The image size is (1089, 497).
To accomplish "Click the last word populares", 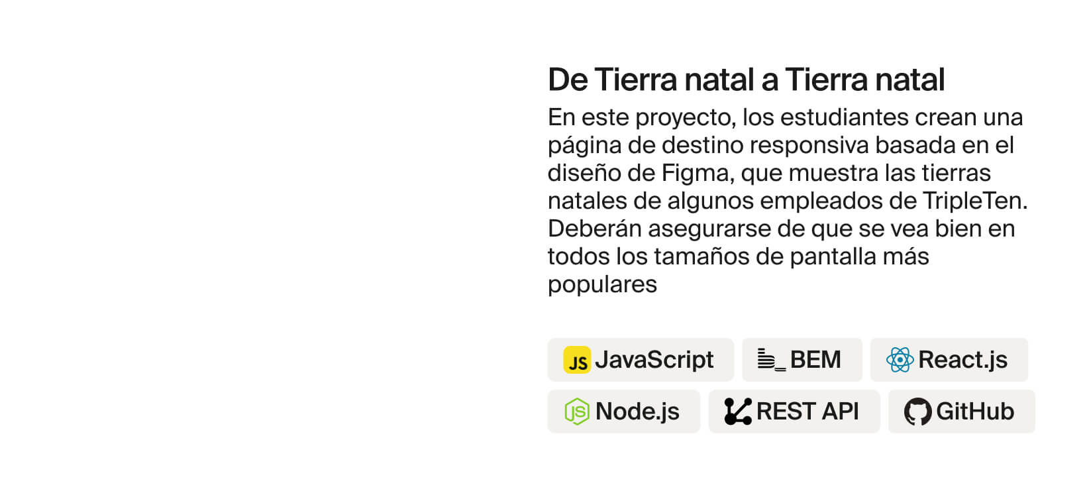I will pyautogui.click(x=602, y=284).
